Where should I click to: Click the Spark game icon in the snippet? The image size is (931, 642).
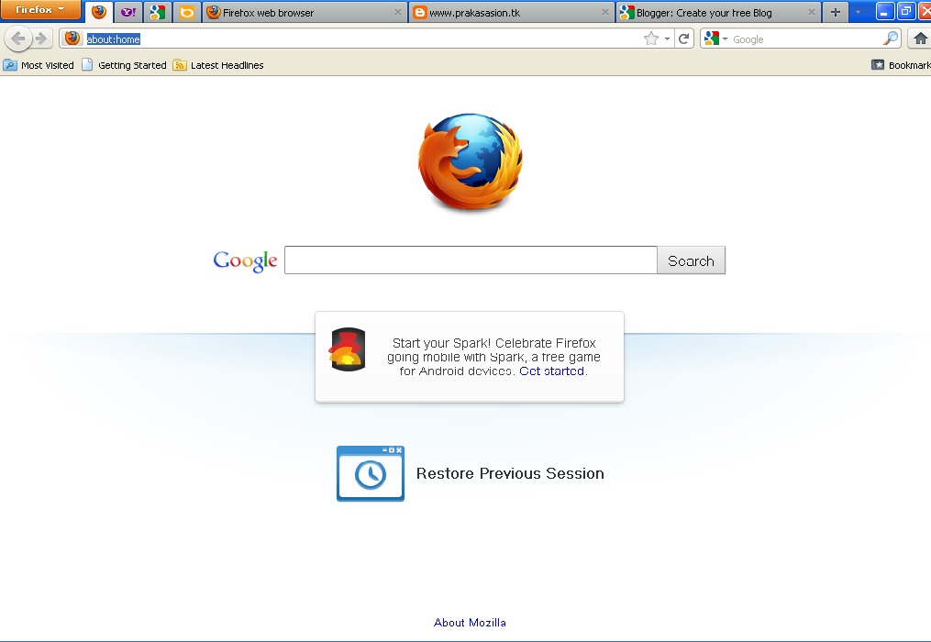click(x=348, y=349)
